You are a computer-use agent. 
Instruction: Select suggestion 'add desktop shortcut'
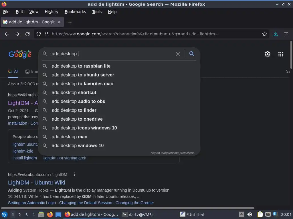119,93
